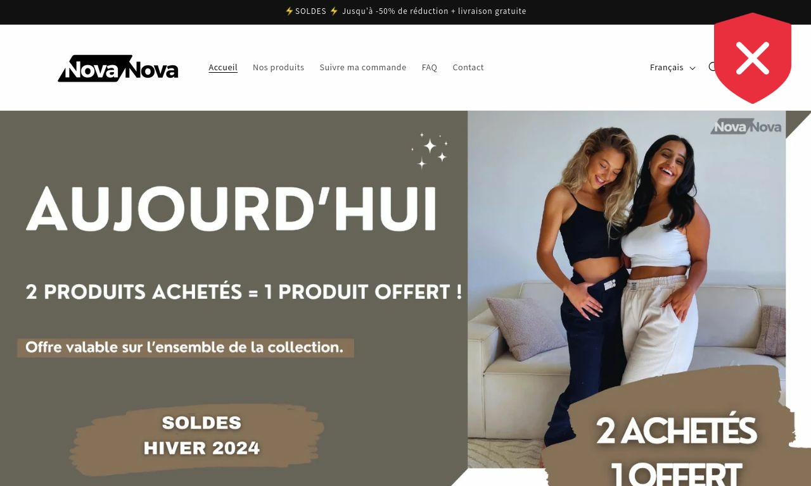This screenshot has width=811, height=486.
Task: Open search via magnifying glass icon
Action: (x=712, y=67)
